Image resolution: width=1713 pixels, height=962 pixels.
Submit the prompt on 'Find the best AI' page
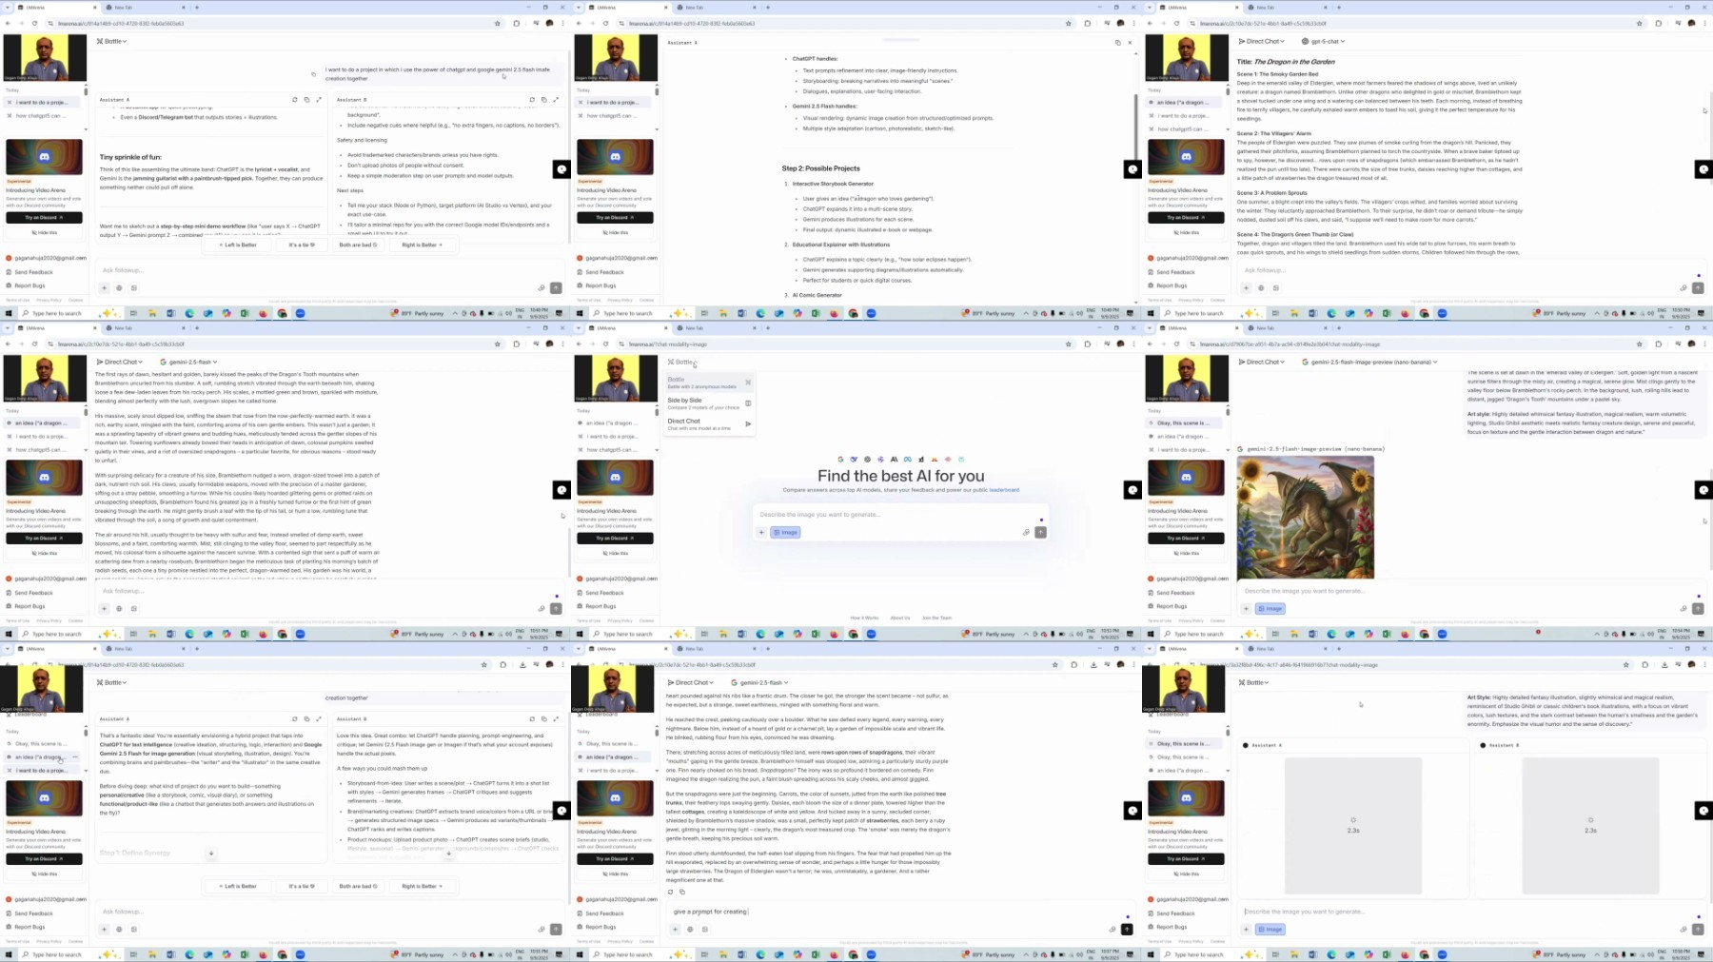[1040, 532]
